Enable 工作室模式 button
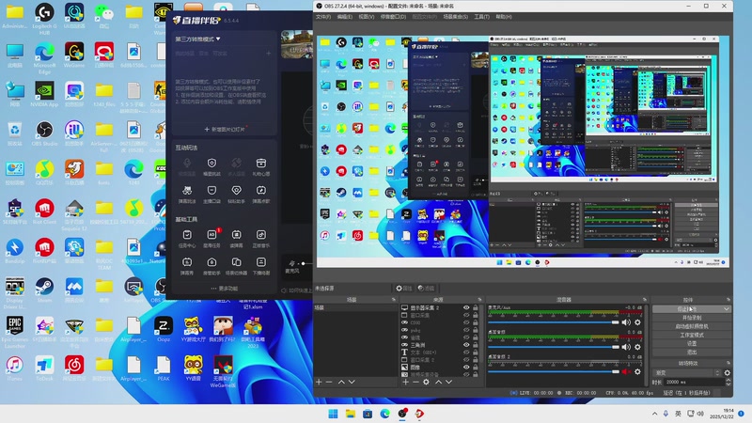Screen dimensions: 752x423 tap(692, 335)
